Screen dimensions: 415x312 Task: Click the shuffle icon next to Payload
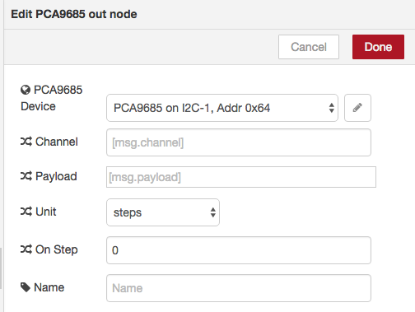(x=26, y=176)
